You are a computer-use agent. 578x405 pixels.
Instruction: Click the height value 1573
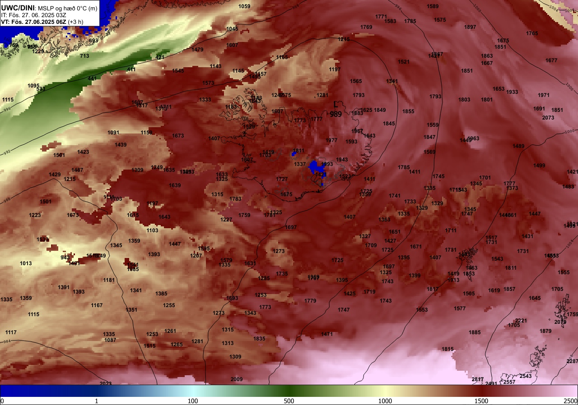pos(208,83)
